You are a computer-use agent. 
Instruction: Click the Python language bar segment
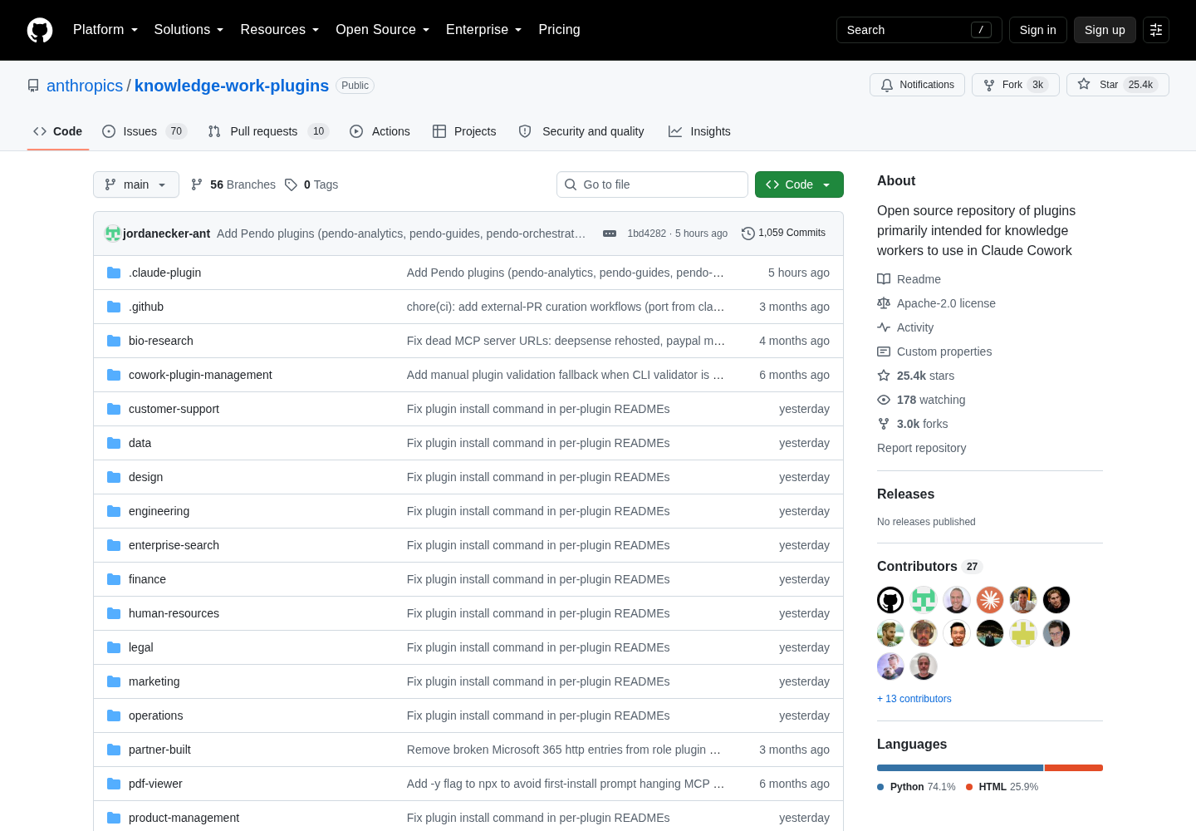point(960,768)
